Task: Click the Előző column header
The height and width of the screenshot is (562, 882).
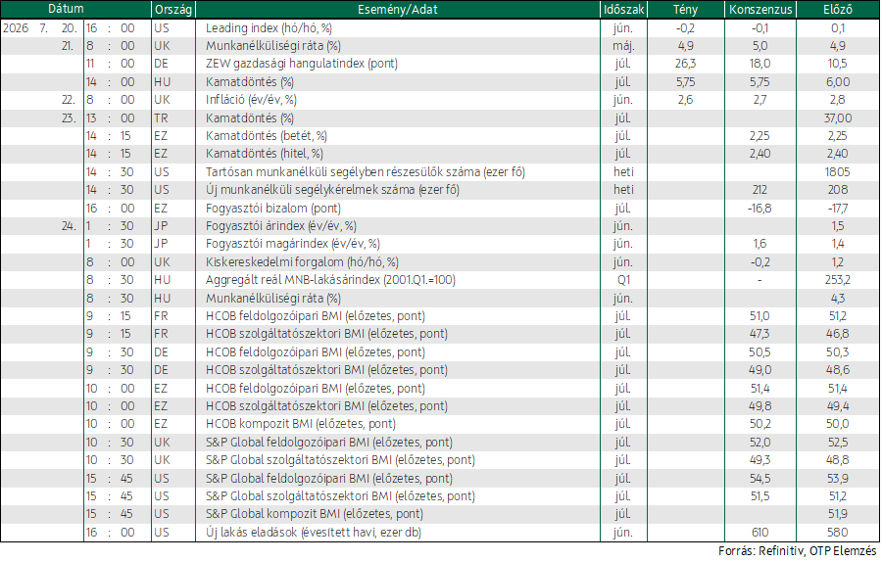Action: point(838,10)
